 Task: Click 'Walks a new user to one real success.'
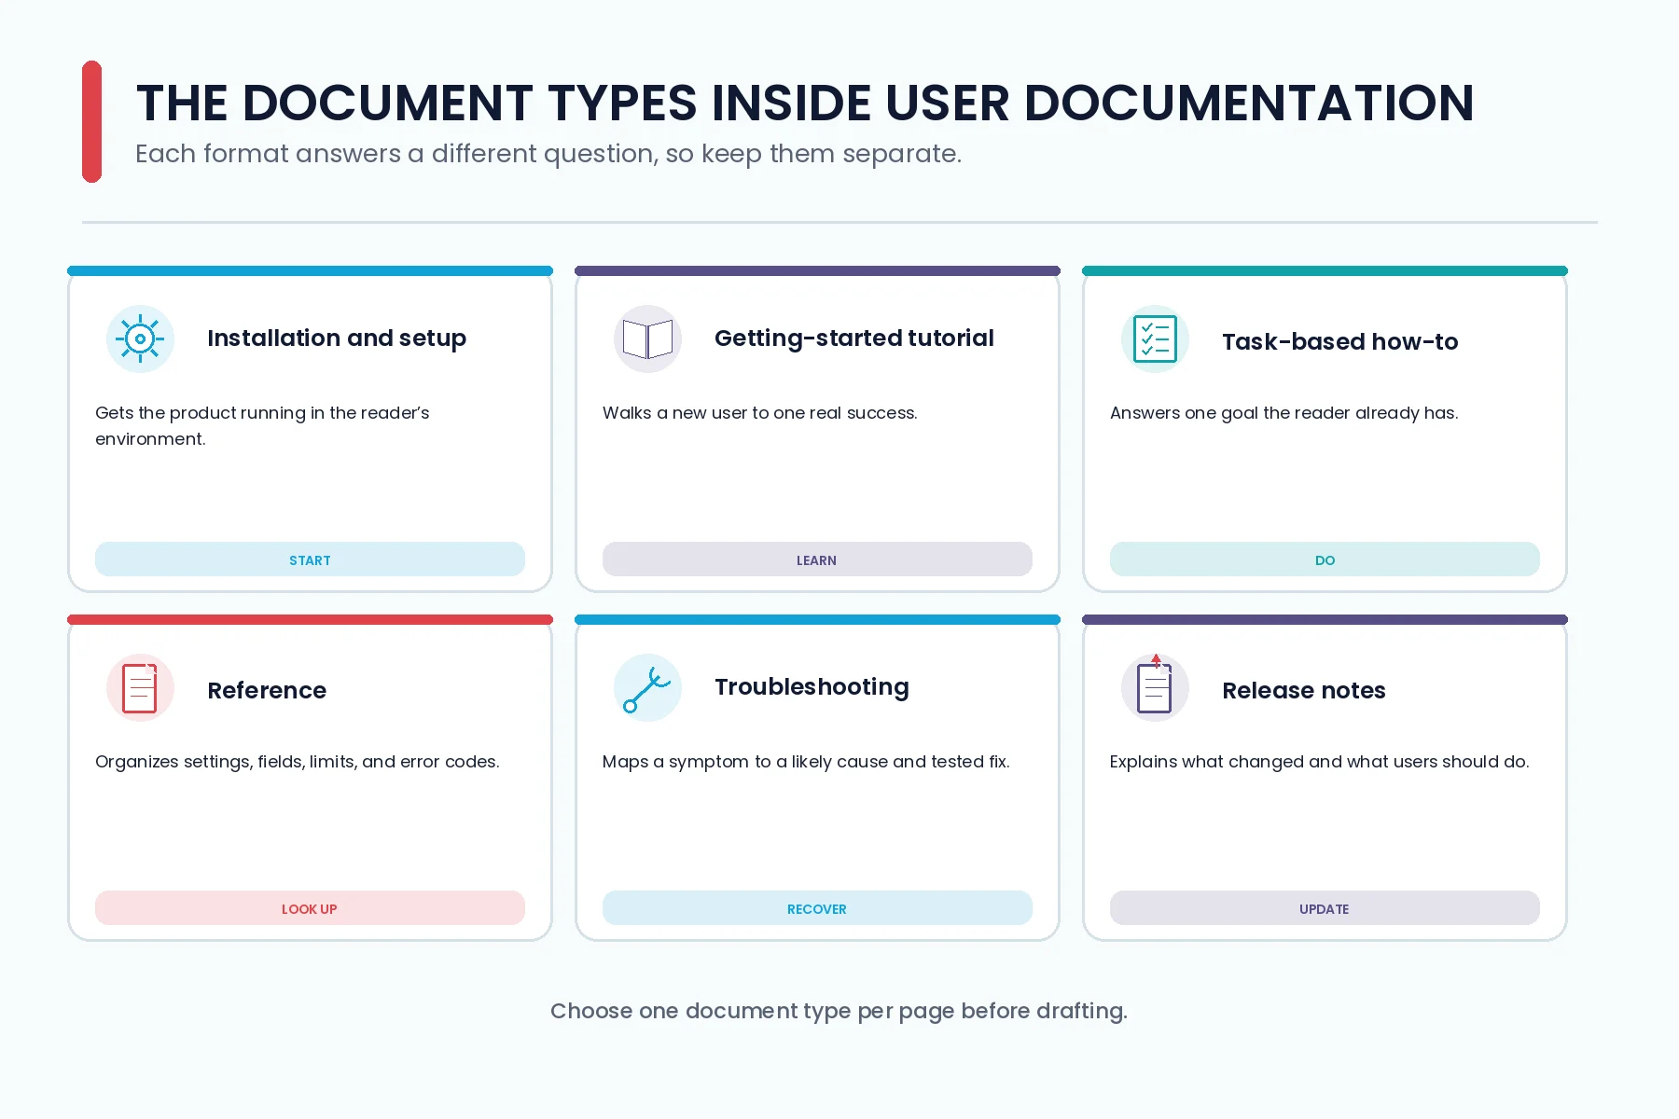pyautogui.click(x=760, y=412)
